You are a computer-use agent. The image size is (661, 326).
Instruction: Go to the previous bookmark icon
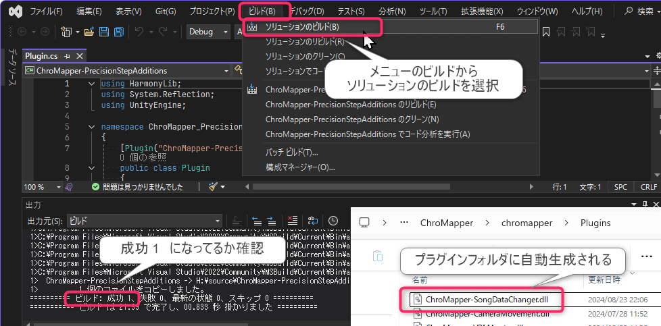[561, 32]
